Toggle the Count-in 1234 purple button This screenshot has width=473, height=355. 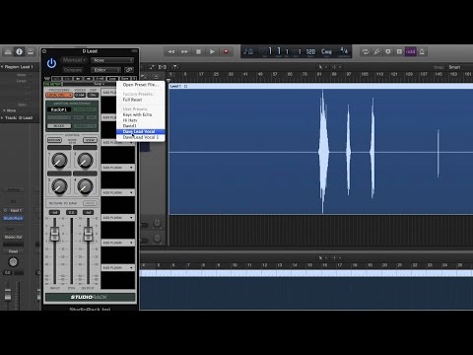pyautogui.click(x=410, y=51)
